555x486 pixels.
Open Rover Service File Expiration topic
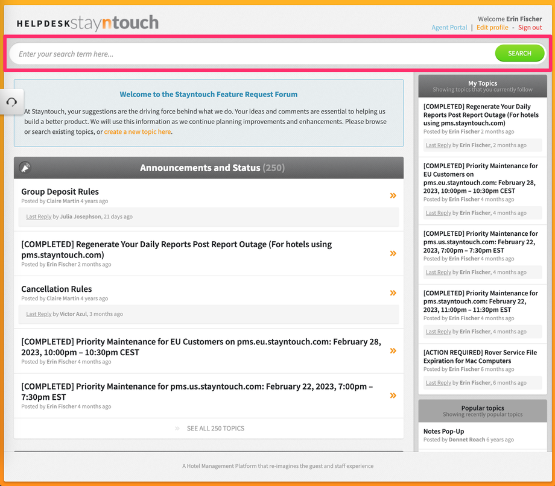480,356
